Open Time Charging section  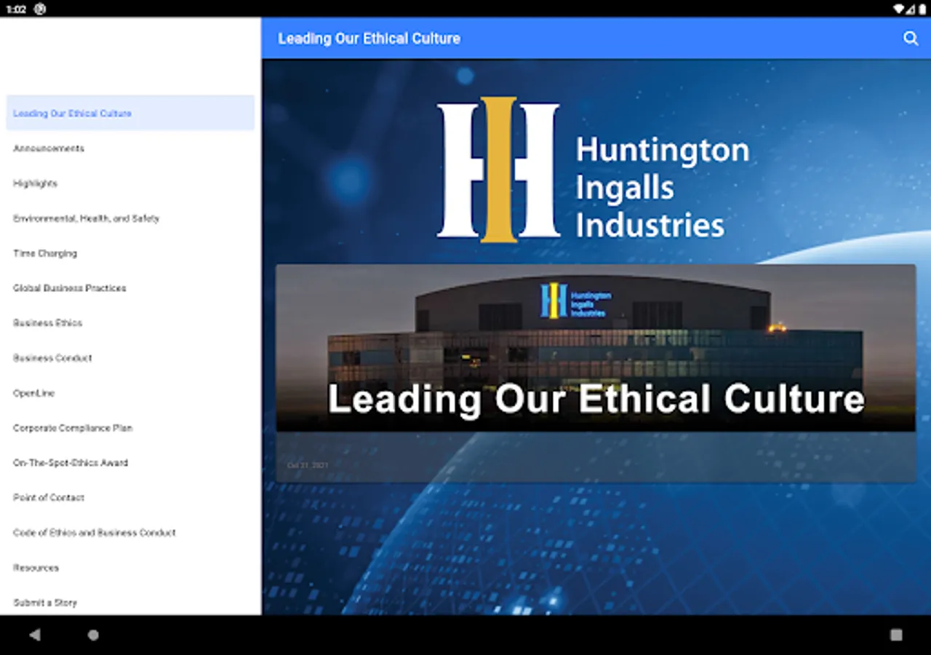pos(130,253)
